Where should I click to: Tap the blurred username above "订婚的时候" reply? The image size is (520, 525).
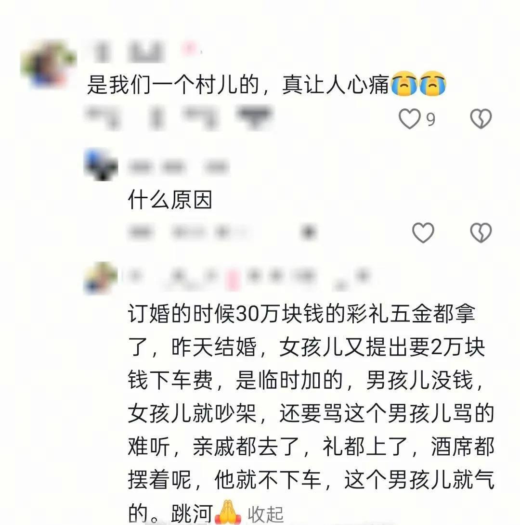248,279
